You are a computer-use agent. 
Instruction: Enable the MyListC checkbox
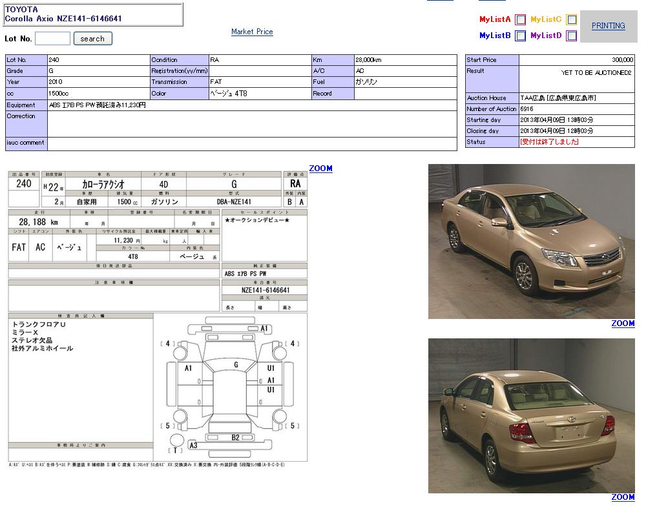coord(571,20)
